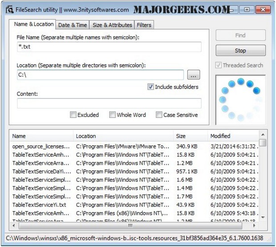Image resolution: width=276 pixels, height=247 pixels.
Task: Click the 6/10/2009 5:43:18 modified cell
Action: tap(234, 213)
